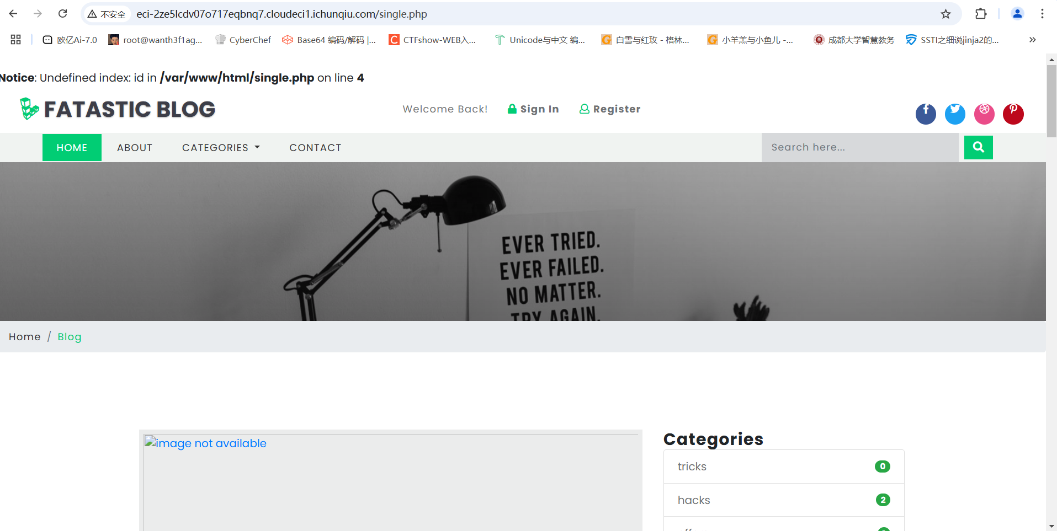Screen dimensions: 1057x531
Task: Click the Facebook social icon
Action: coord(926,114)
